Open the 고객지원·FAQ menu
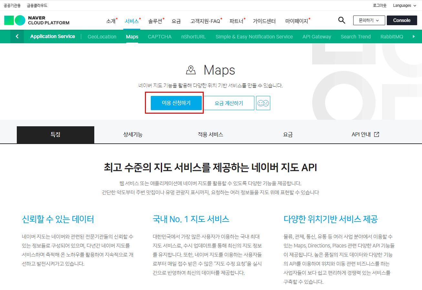This screenshot has height=290, width=422. (x=205, y=21)
